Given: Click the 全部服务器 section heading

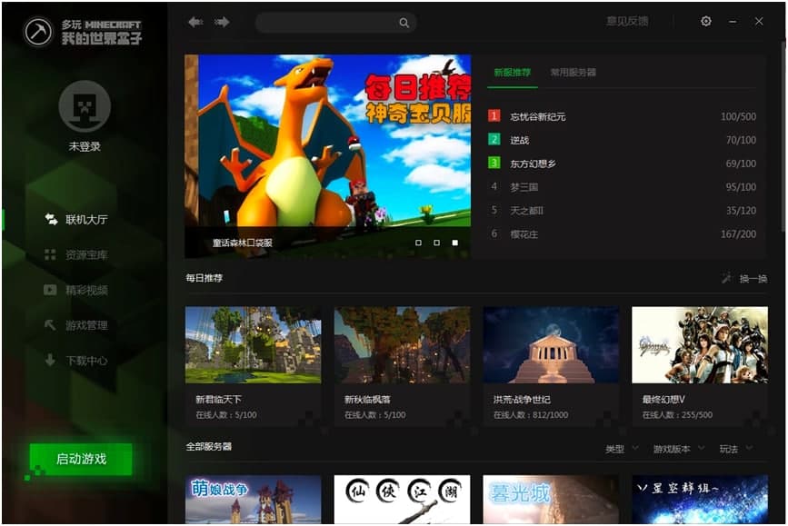Looking at the screenshot, I should [208, 446].
